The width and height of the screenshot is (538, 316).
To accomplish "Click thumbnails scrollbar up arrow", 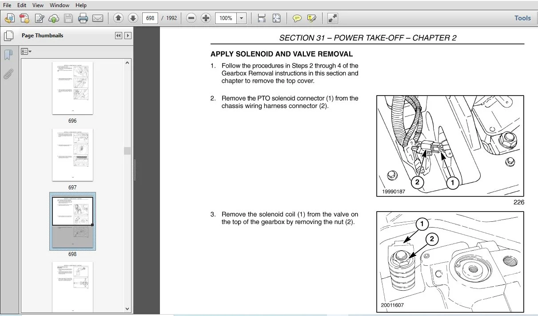I will pos(128,63).
